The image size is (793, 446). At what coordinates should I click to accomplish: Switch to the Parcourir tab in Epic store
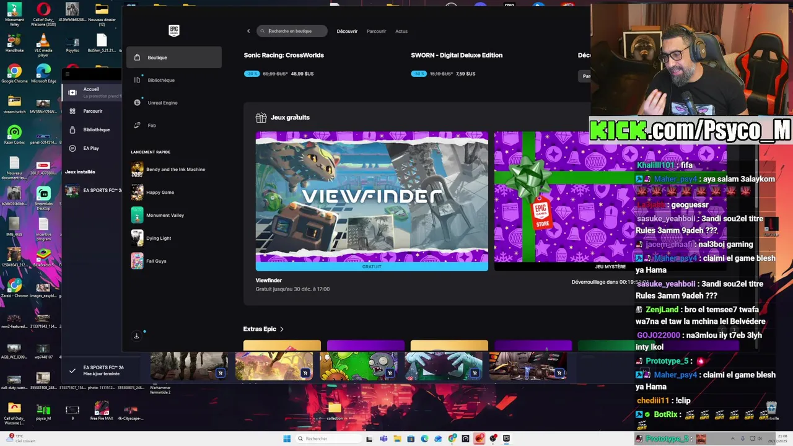pyautogui.click(x=376, y=31)
